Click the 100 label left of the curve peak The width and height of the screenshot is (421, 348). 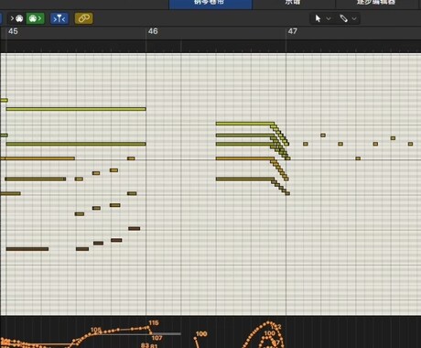coord(201,334)
